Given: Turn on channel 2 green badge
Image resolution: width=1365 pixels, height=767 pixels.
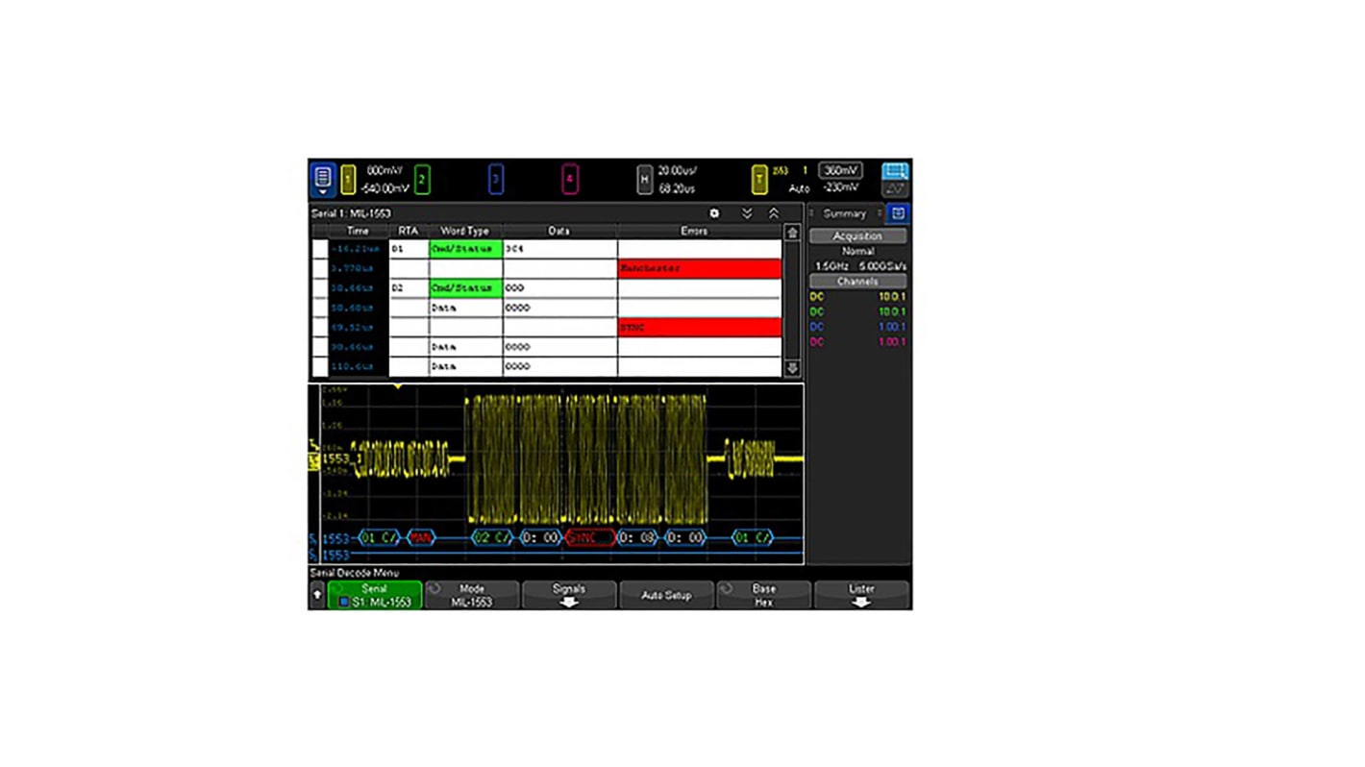Looking at the screenshot, I should (421, 179).
